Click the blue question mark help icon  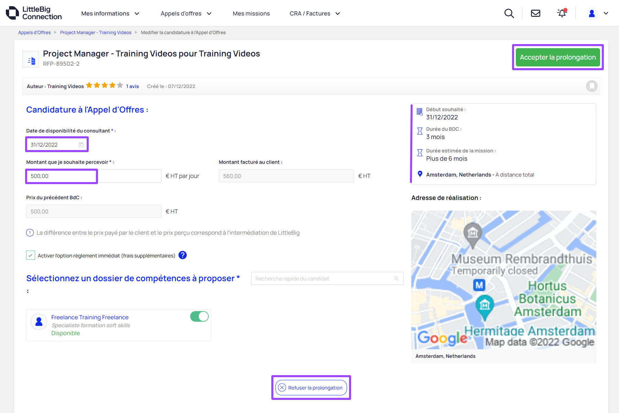click(x=183, y=255)
